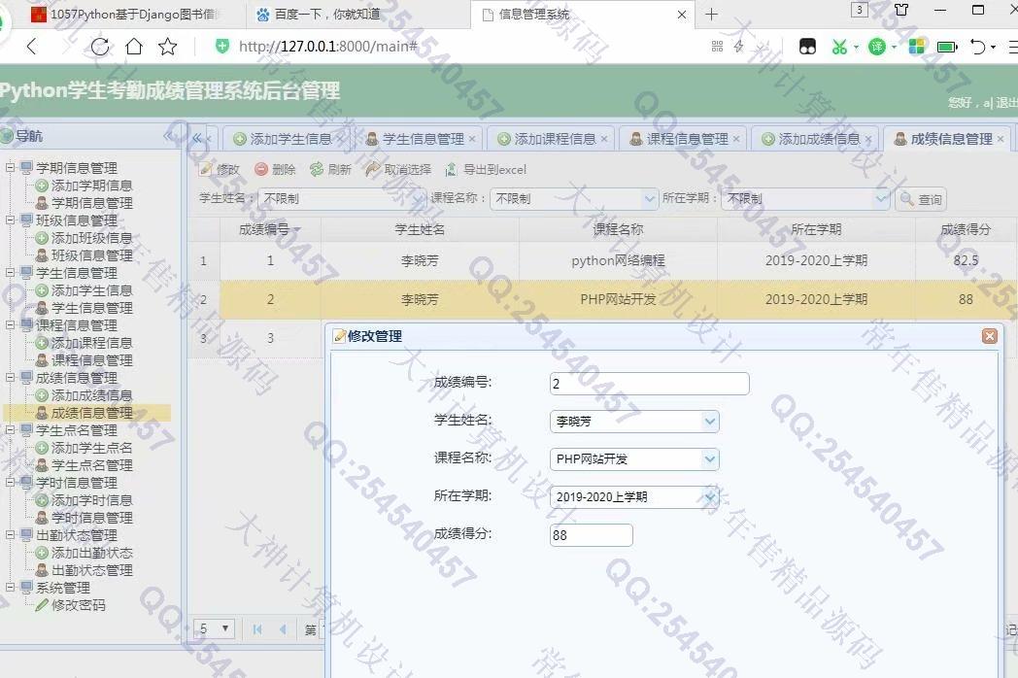Open 学生姓名 combo in the edit dialog
The width and height of the screenshot is (1018, 678).
[710, 422]
